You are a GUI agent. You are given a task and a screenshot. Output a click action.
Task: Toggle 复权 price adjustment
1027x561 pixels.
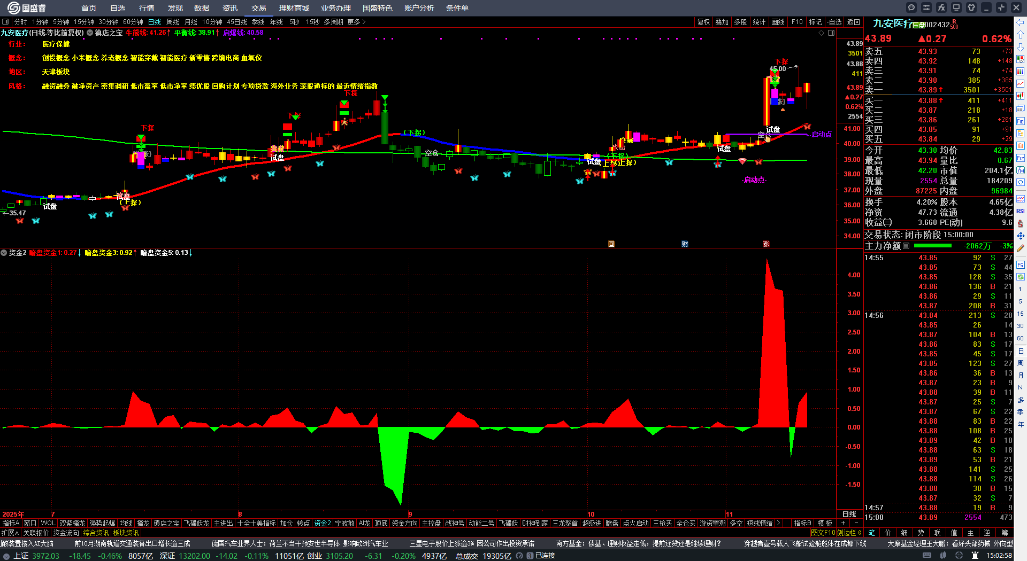point(704,22)
